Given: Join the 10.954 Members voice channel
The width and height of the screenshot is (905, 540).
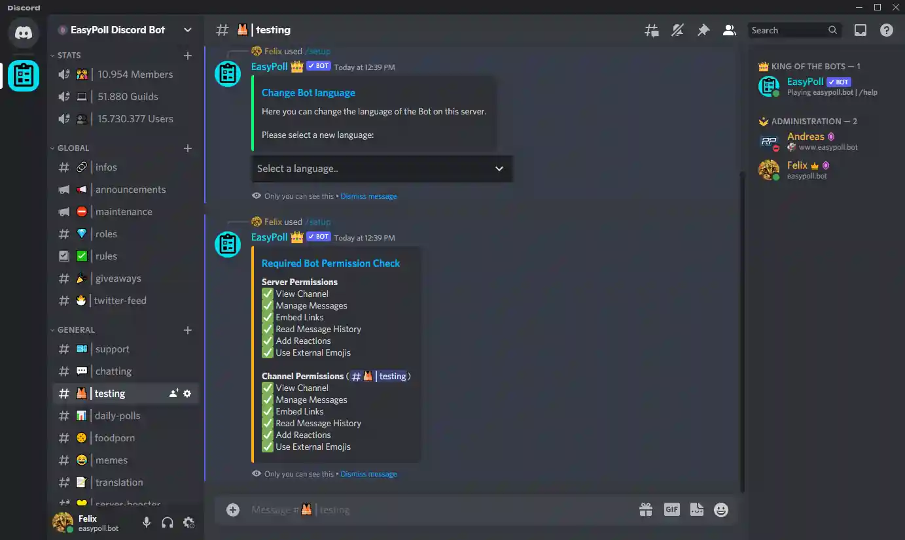Looking at the screenshot, I should click(x=126, y=75).
